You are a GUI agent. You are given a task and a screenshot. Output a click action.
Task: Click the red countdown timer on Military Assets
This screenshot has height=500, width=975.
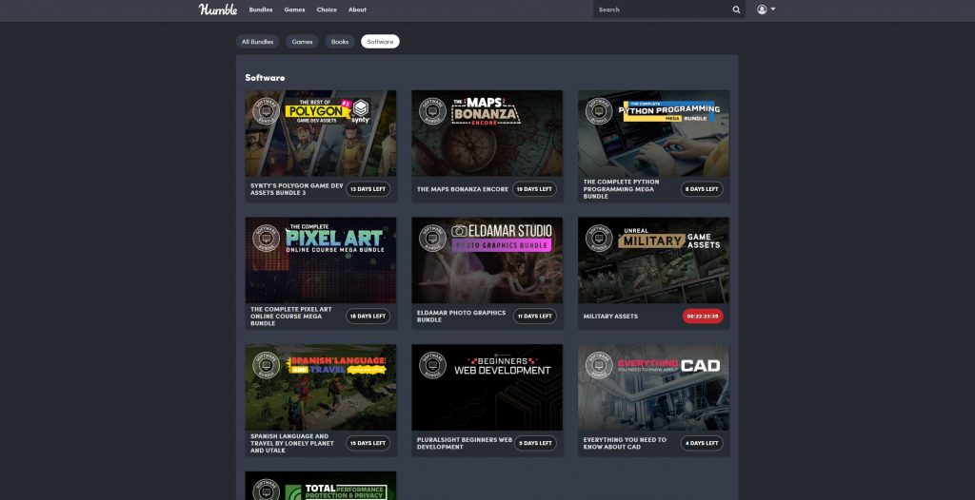[x=703, y=317]
